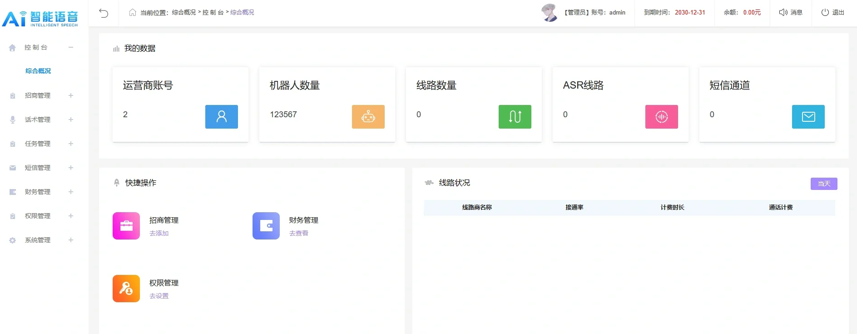Click the orange robot icon for 机器人数量
Image resolution: width=857 pixels, height=334 pixels.
368,117
